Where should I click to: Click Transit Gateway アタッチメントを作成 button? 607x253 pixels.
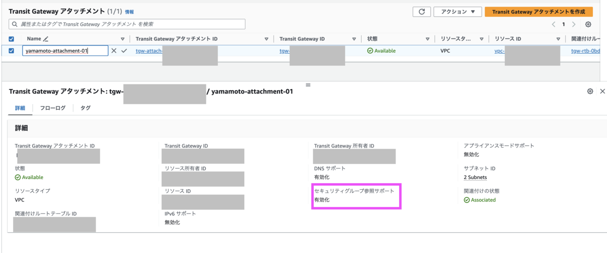(539, 12)
